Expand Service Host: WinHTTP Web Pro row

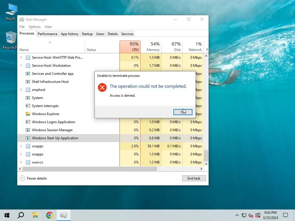coord(21,58)
